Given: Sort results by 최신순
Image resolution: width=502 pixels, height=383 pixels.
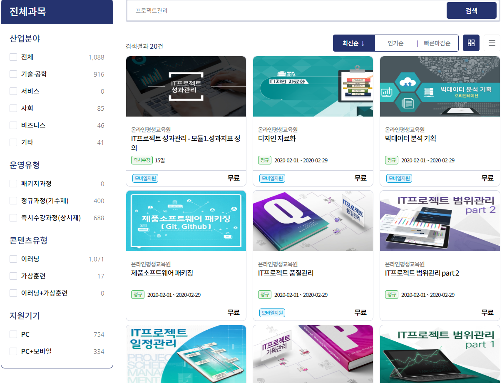Looking at the screenshot, I should pyautogui.click(x=354, y=43).
